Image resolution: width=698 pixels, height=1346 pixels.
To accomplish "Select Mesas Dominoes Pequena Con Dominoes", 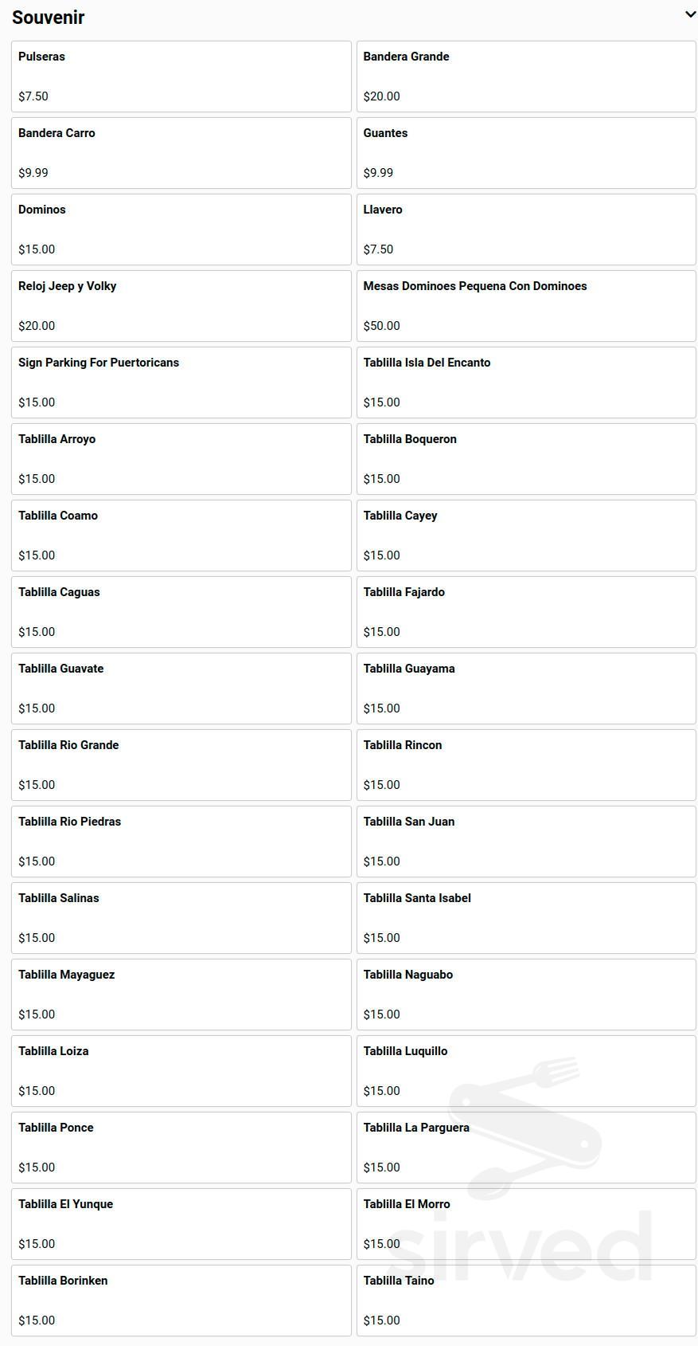I will point(526,306).
